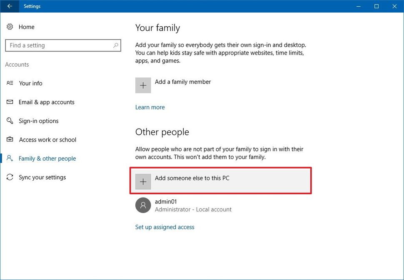Viewport: 404px width, 280px height.
Task: Select the Your info account icon
Action: click(10, 83)
